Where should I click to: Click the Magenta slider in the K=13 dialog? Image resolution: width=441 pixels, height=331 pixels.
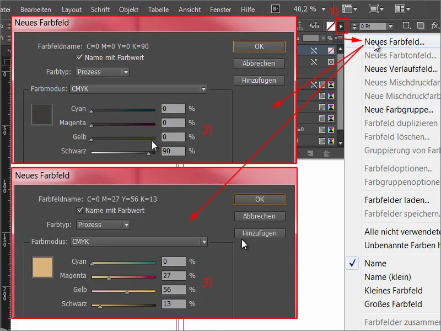123,277
